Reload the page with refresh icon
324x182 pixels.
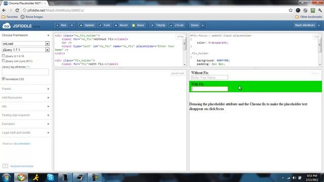pyautogui.click(x=17, y=10)
